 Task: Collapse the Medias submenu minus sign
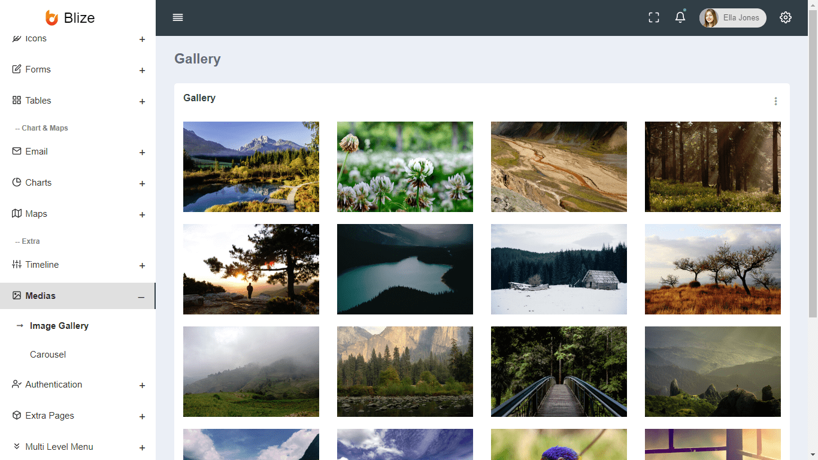pyautogui.click(x=141, y=297)
